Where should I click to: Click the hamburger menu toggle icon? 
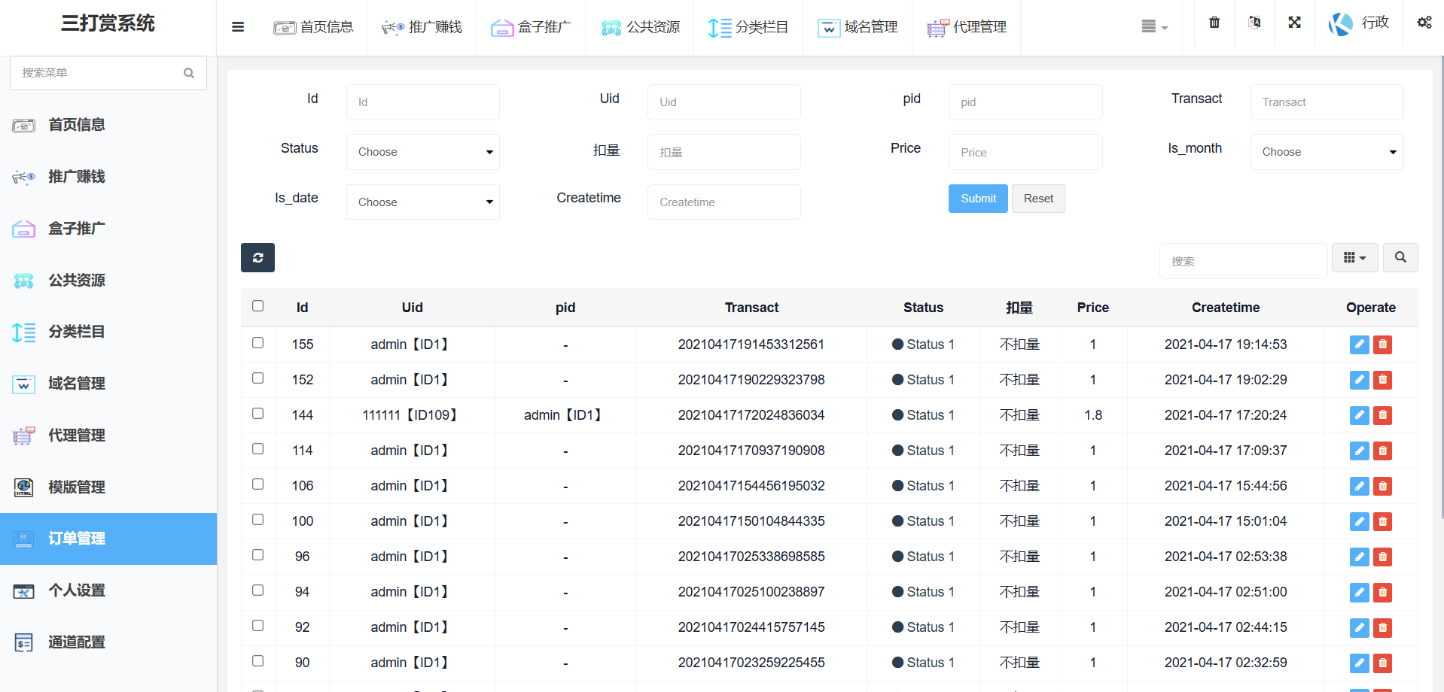238,27
